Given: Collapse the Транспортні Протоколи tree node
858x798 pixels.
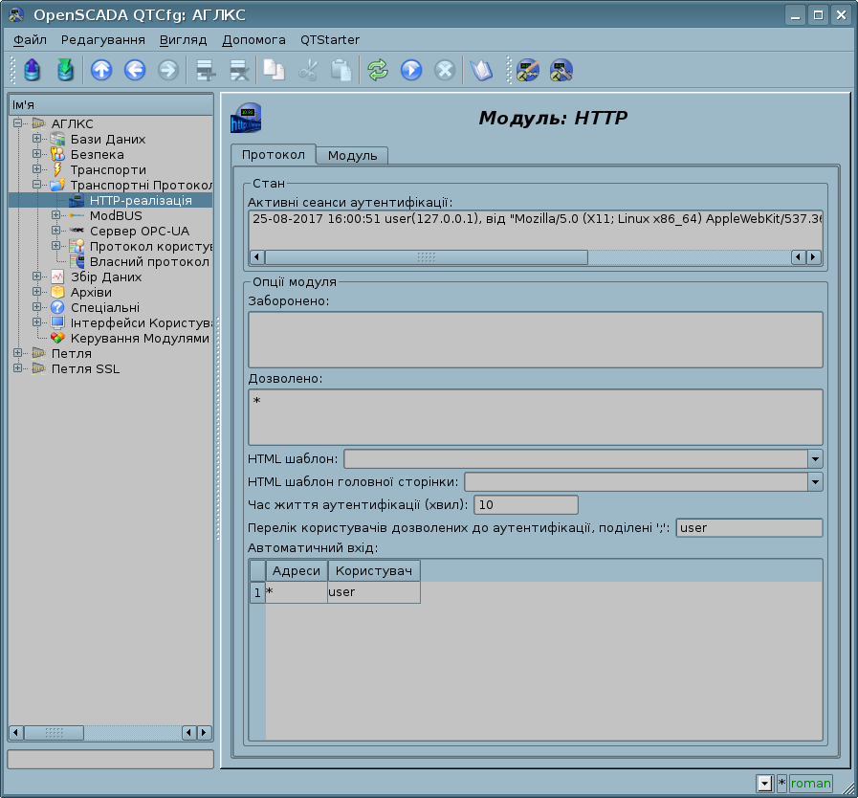Looking at the screenshot, I should tap(36, 185).
